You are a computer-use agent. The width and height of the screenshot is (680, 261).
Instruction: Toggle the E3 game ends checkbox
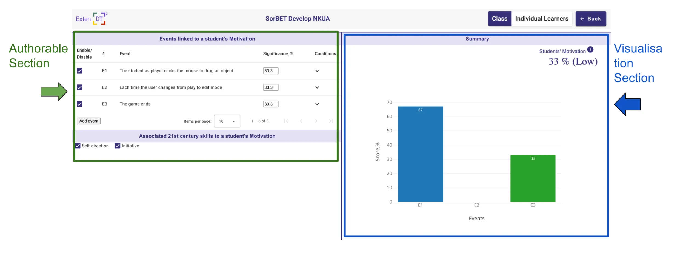79,104
